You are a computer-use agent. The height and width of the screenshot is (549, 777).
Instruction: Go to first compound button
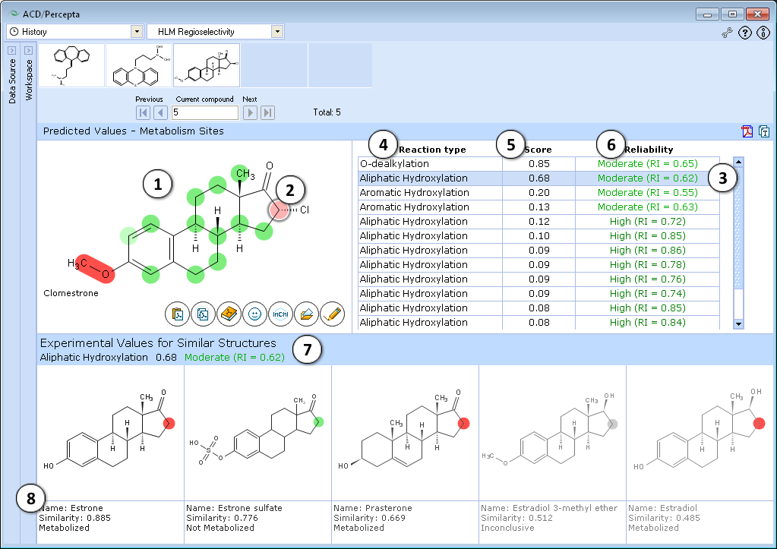click(144, 112)
